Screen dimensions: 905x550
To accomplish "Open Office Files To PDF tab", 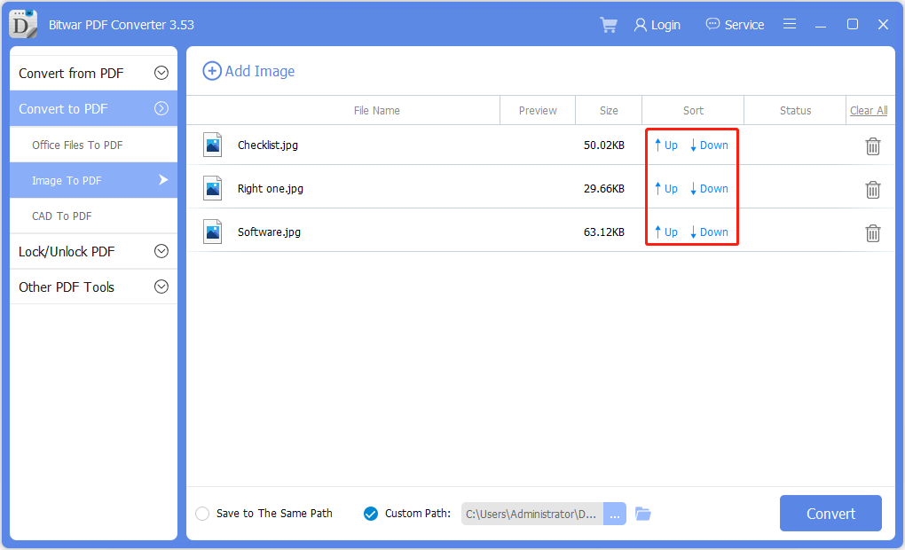I will pos(77,145).
